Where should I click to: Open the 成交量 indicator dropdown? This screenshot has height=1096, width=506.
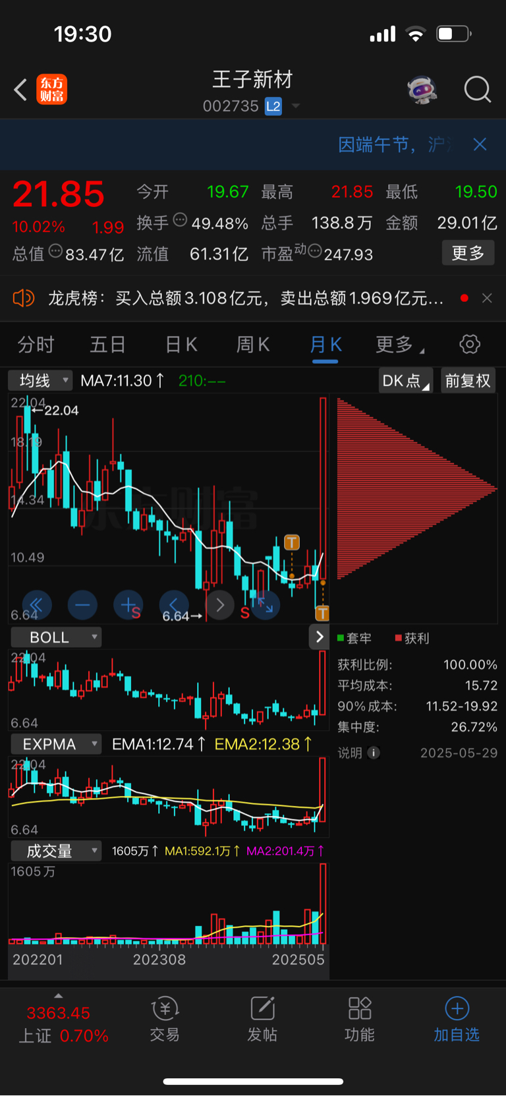(56, 851)
